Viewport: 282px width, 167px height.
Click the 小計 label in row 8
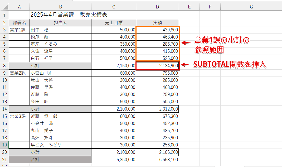click(50, 66)
